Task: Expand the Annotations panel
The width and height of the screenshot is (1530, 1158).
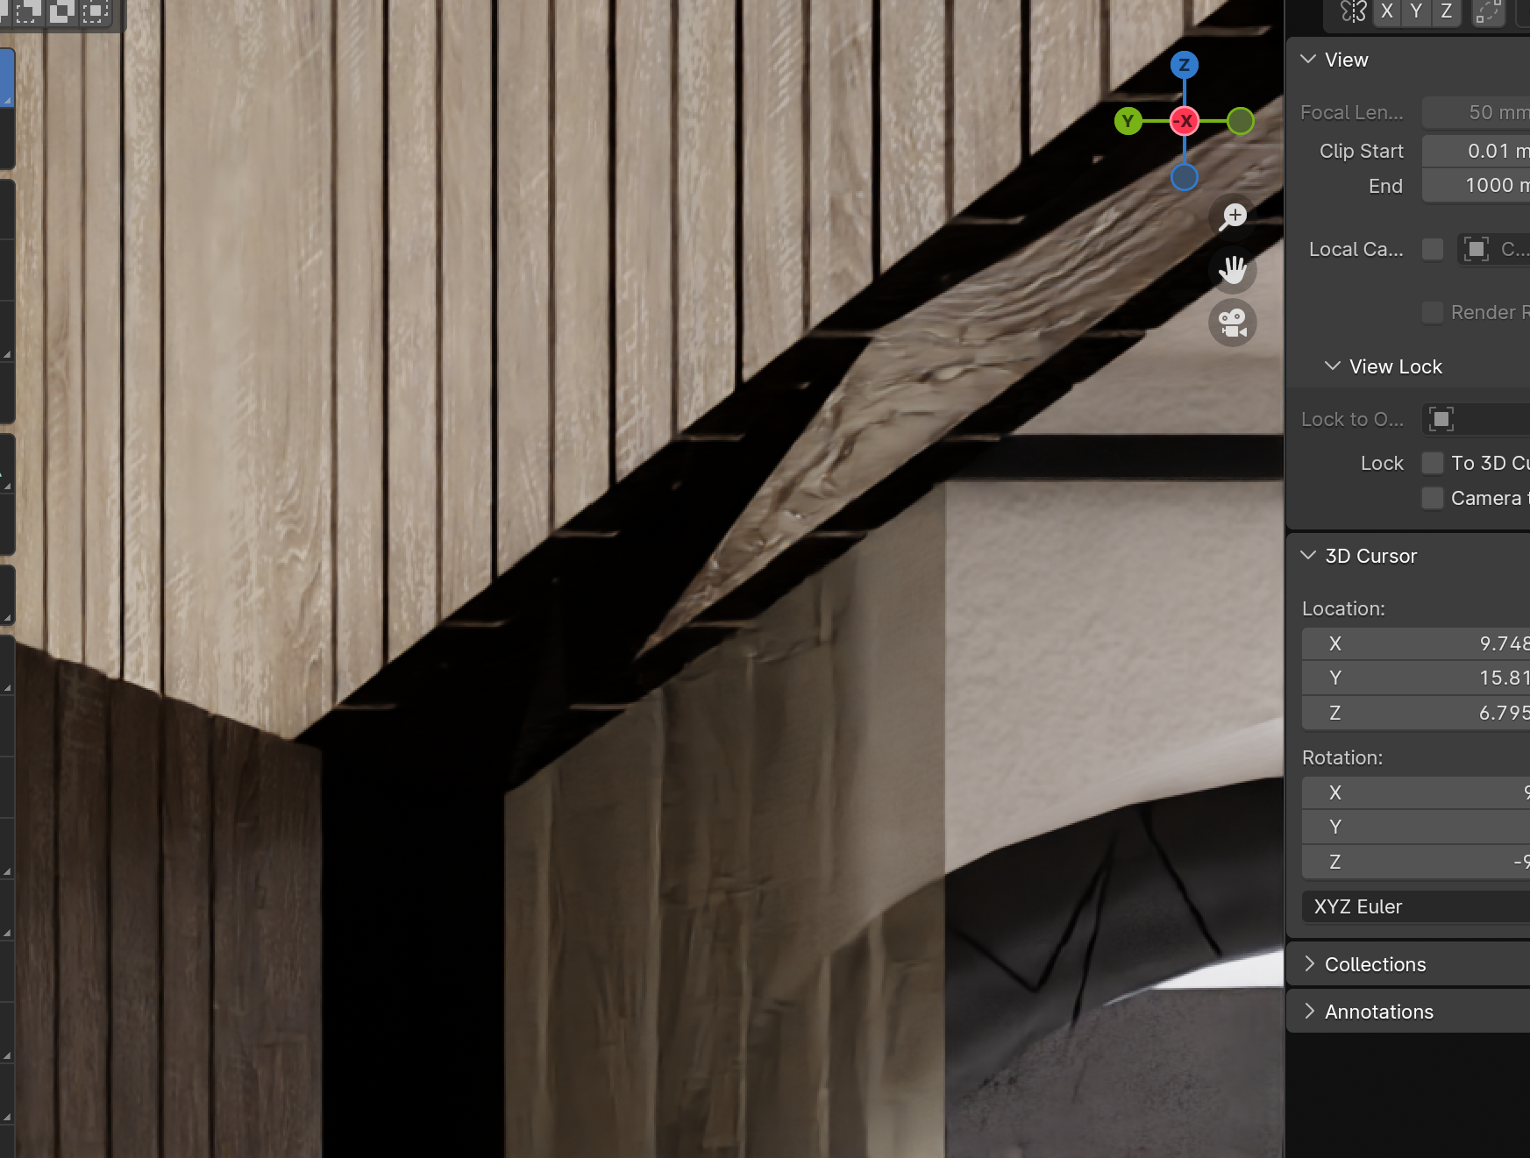Action: [x=1309, y=1012]
